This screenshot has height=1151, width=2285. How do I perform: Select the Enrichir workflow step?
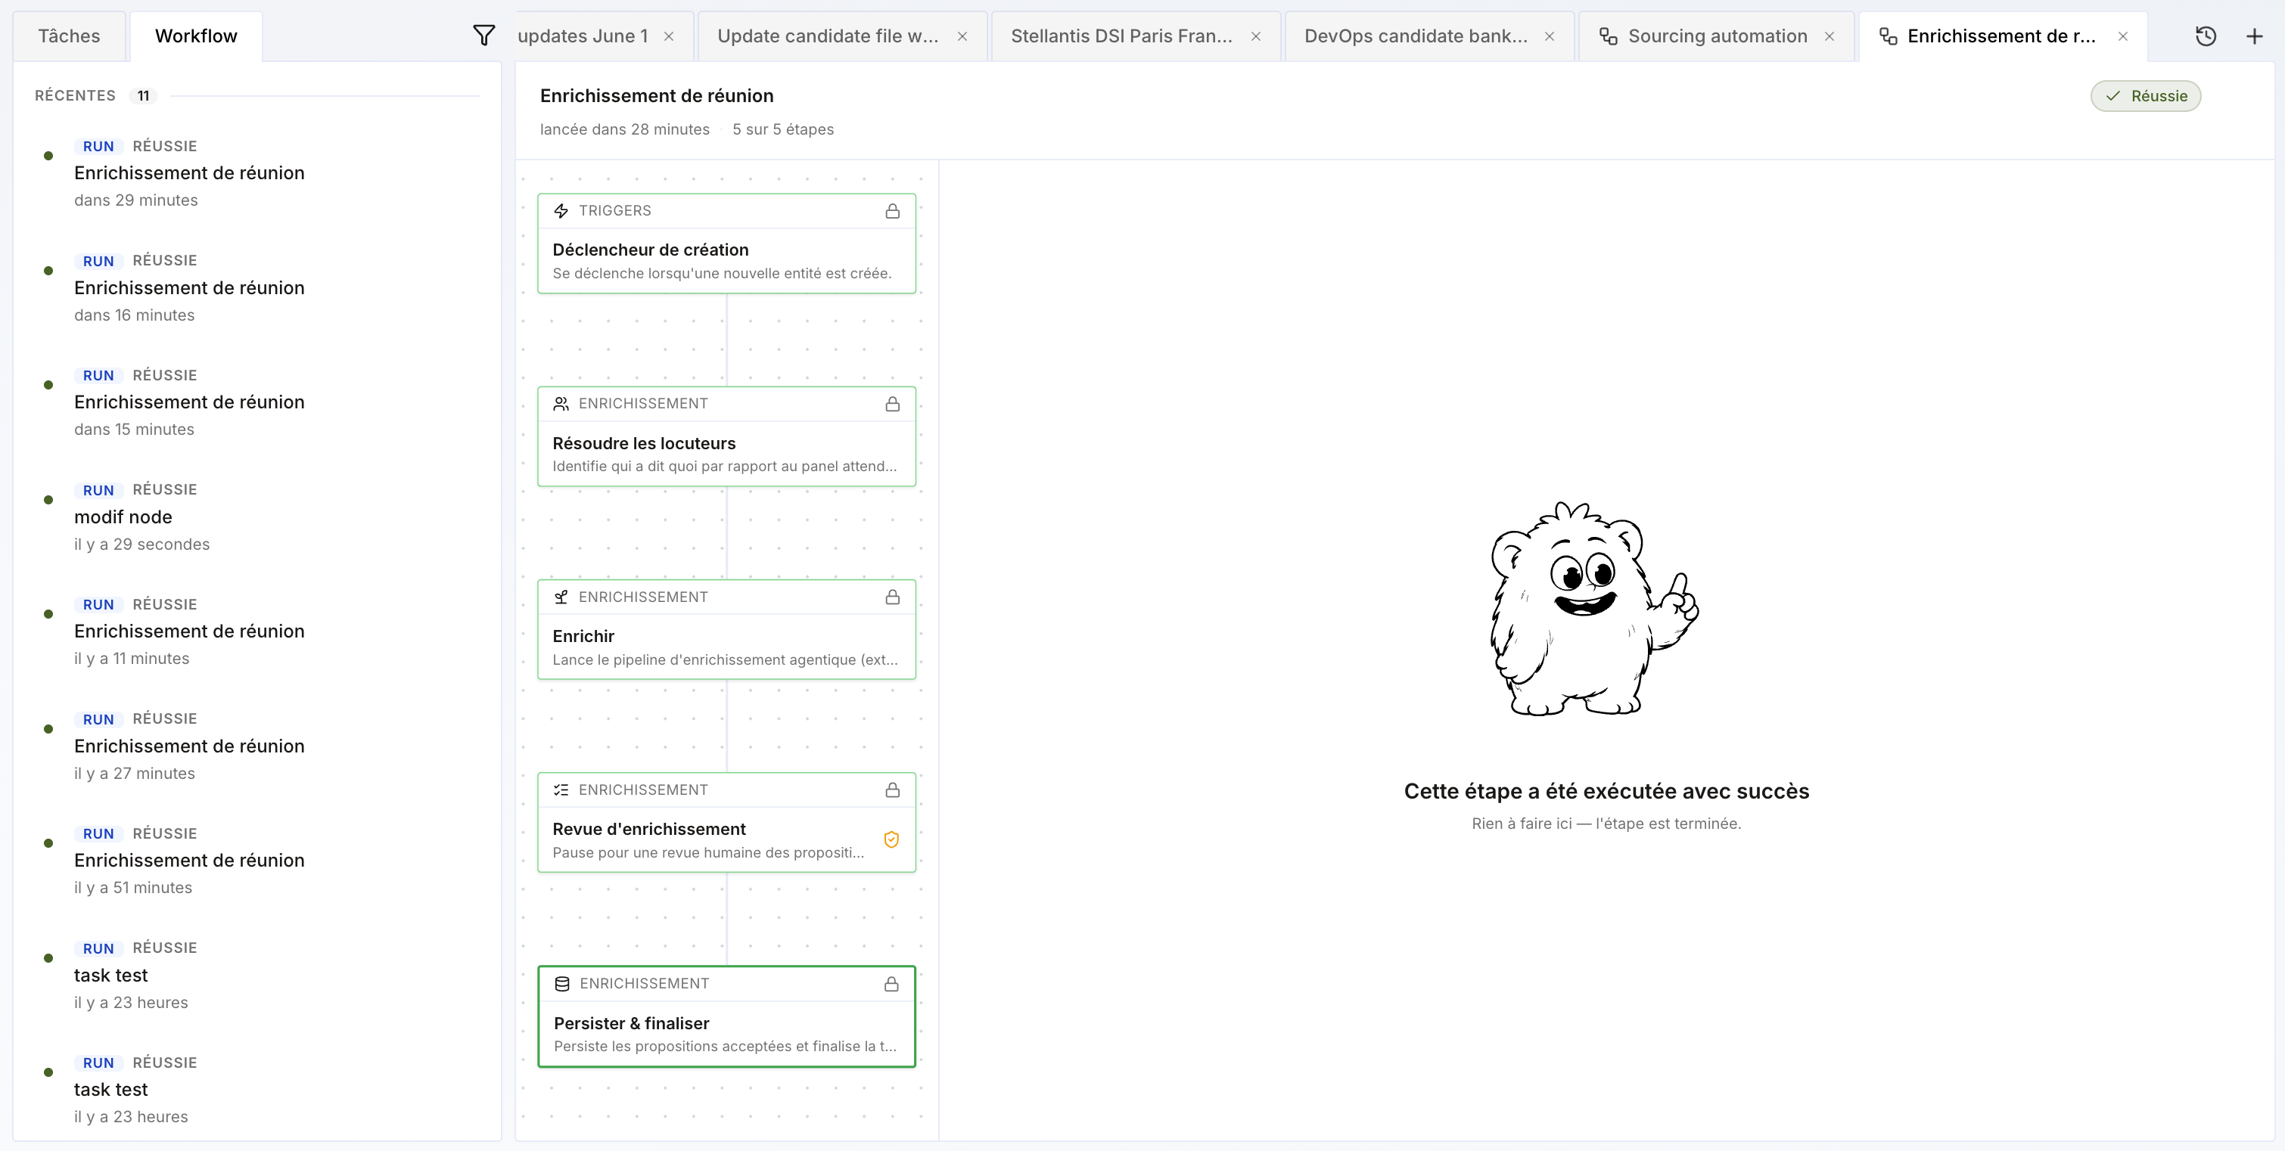click(x=726, y=630)
